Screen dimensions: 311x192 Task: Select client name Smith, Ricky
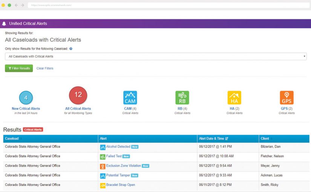[x=270, y=185]
